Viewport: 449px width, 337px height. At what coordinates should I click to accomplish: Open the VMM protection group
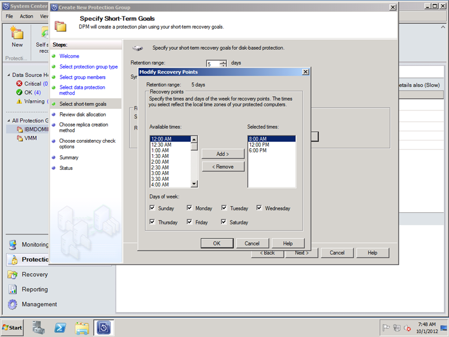click(x=27, y=138)
